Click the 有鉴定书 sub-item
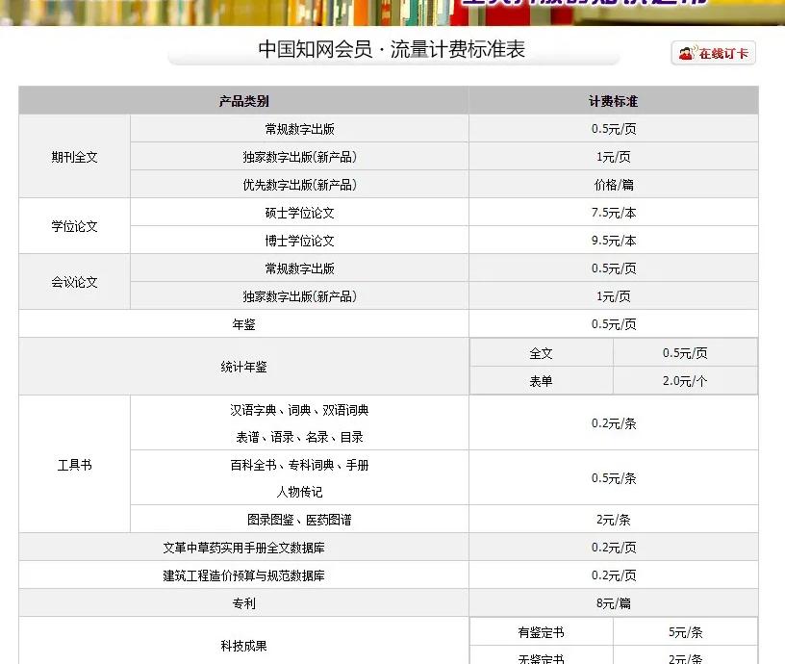The width and height of the screenshot is (785, 664). [x=542, y=632]
